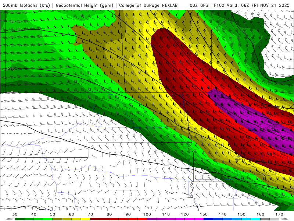Click the 130 value on the legend
294x221 pixels.
point(204,214)
